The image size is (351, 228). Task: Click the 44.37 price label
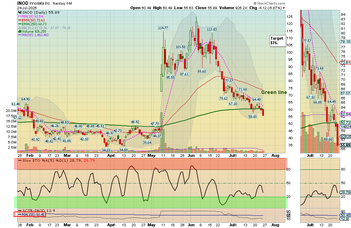(157, 136)
